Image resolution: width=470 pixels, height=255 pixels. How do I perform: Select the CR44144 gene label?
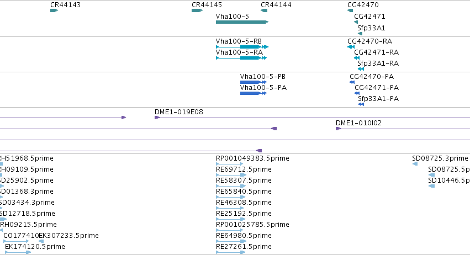(x=276, y=5)
